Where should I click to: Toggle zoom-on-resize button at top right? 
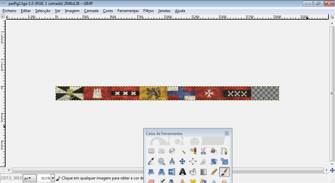[332, 17]
